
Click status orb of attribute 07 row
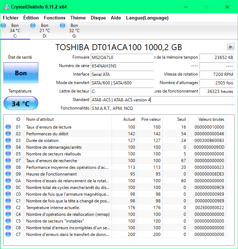pos(8,161)
